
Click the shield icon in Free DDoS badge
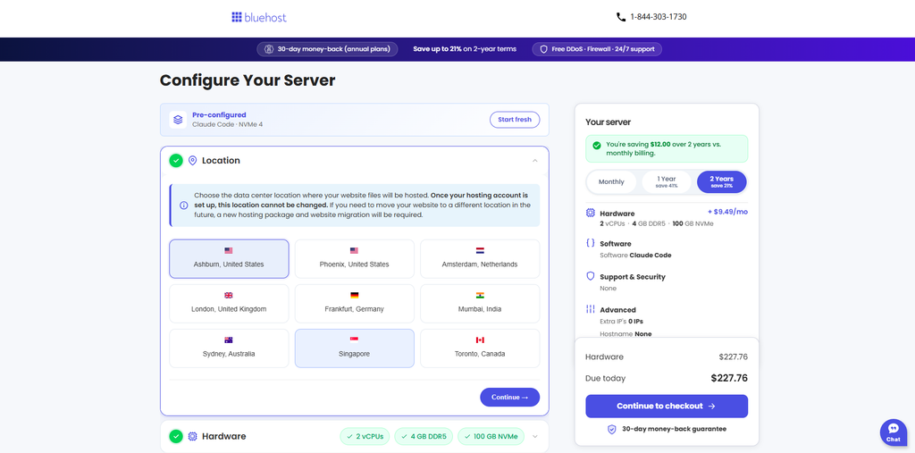[543, 49]
